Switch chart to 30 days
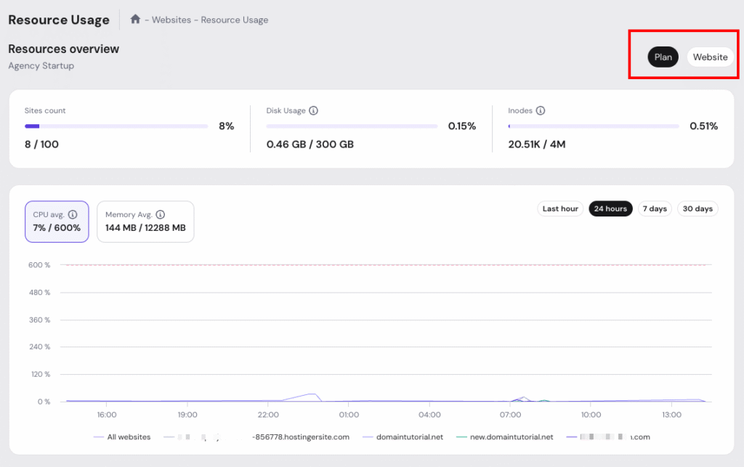Screen dimensions: 744x467 click(697, 209)
